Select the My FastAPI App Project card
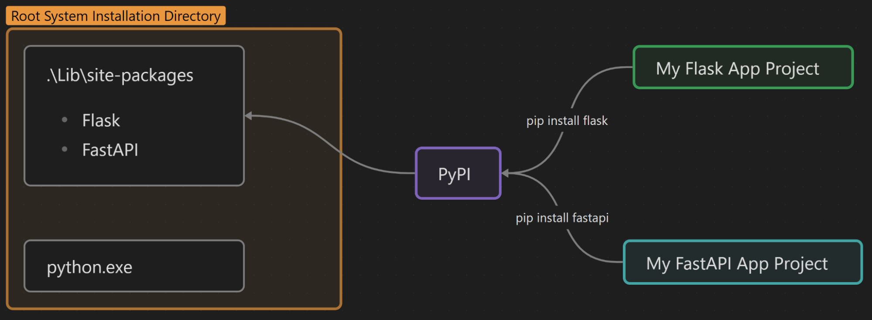Viewport: 872px width, 320px height. [743, 262]
